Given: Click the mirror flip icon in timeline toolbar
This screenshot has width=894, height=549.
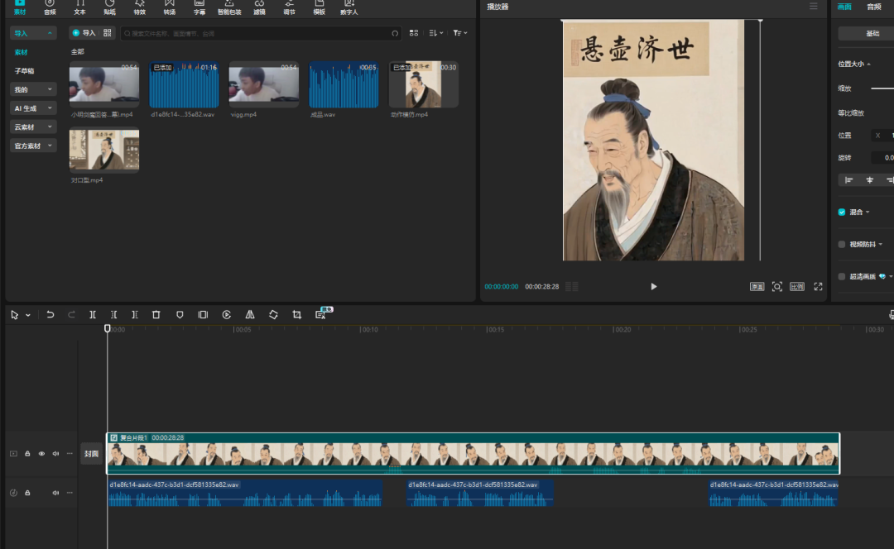Looking at the screenshot, I should click(250, 315).
